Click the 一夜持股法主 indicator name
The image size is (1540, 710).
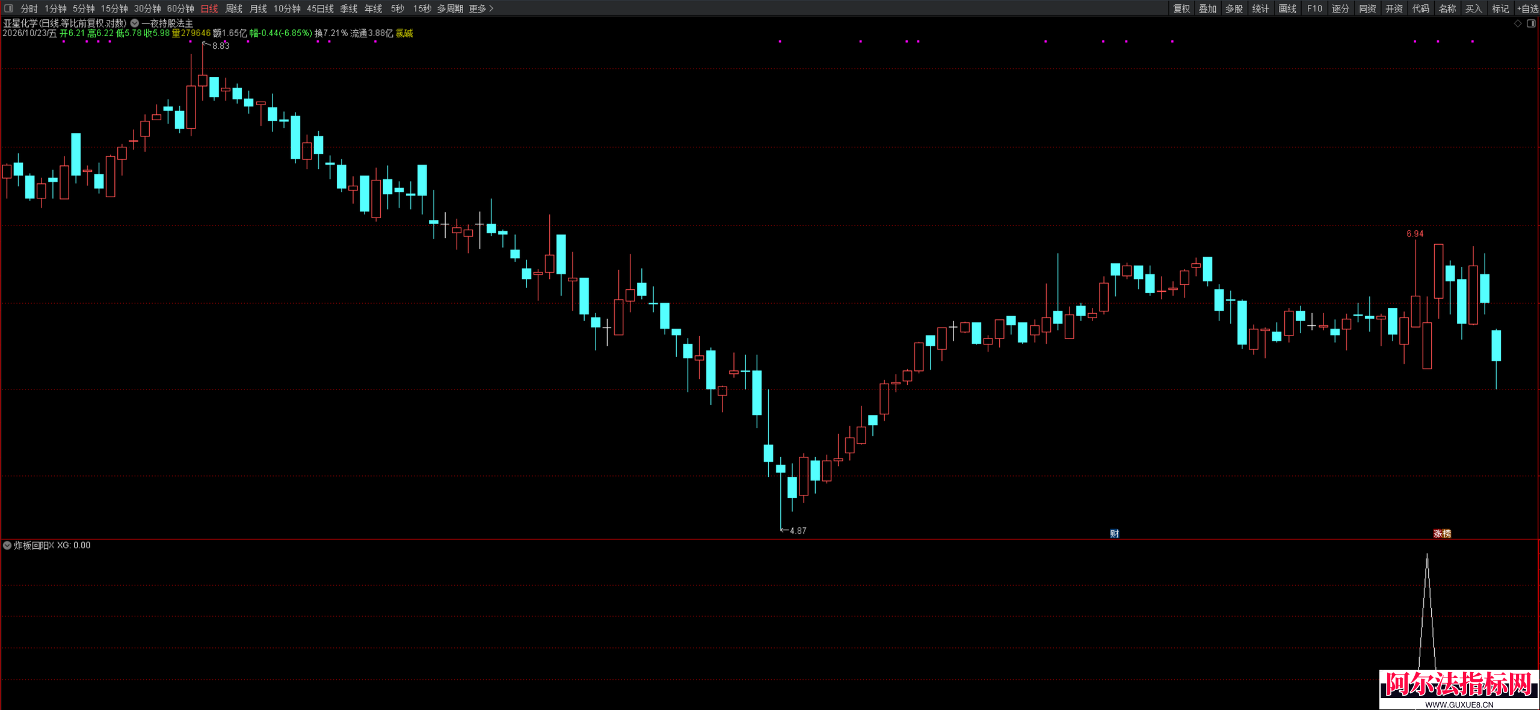point(167,23)
